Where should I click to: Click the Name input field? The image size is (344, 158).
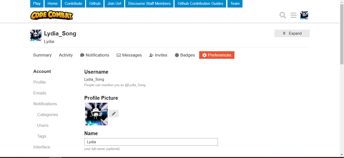151,142
